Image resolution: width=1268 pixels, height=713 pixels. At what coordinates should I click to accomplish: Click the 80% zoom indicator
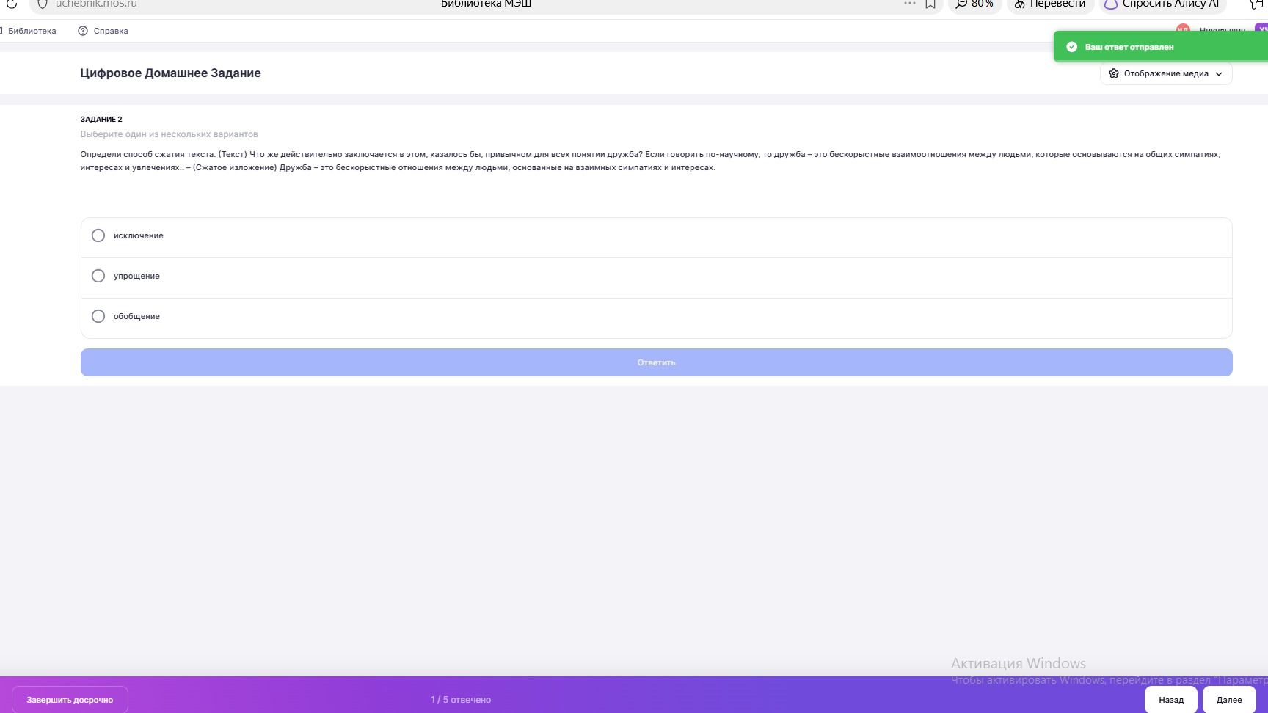(x=974, y=4)
